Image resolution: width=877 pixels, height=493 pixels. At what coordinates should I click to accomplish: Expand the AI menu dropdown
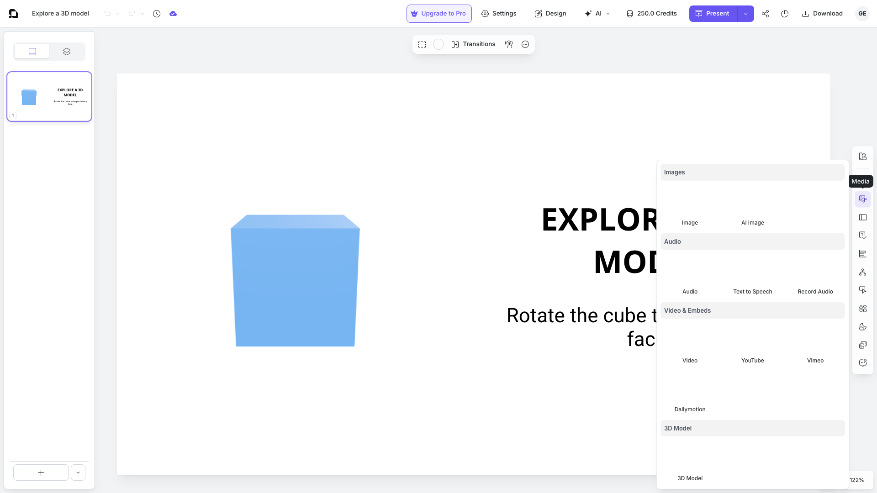pyautogui.click(x=597, y=14)
